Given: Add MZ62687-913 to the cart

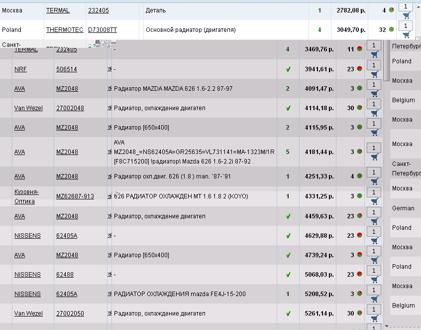Looking at the screenshot, I should pyautogui.click(x=375, y=201).
